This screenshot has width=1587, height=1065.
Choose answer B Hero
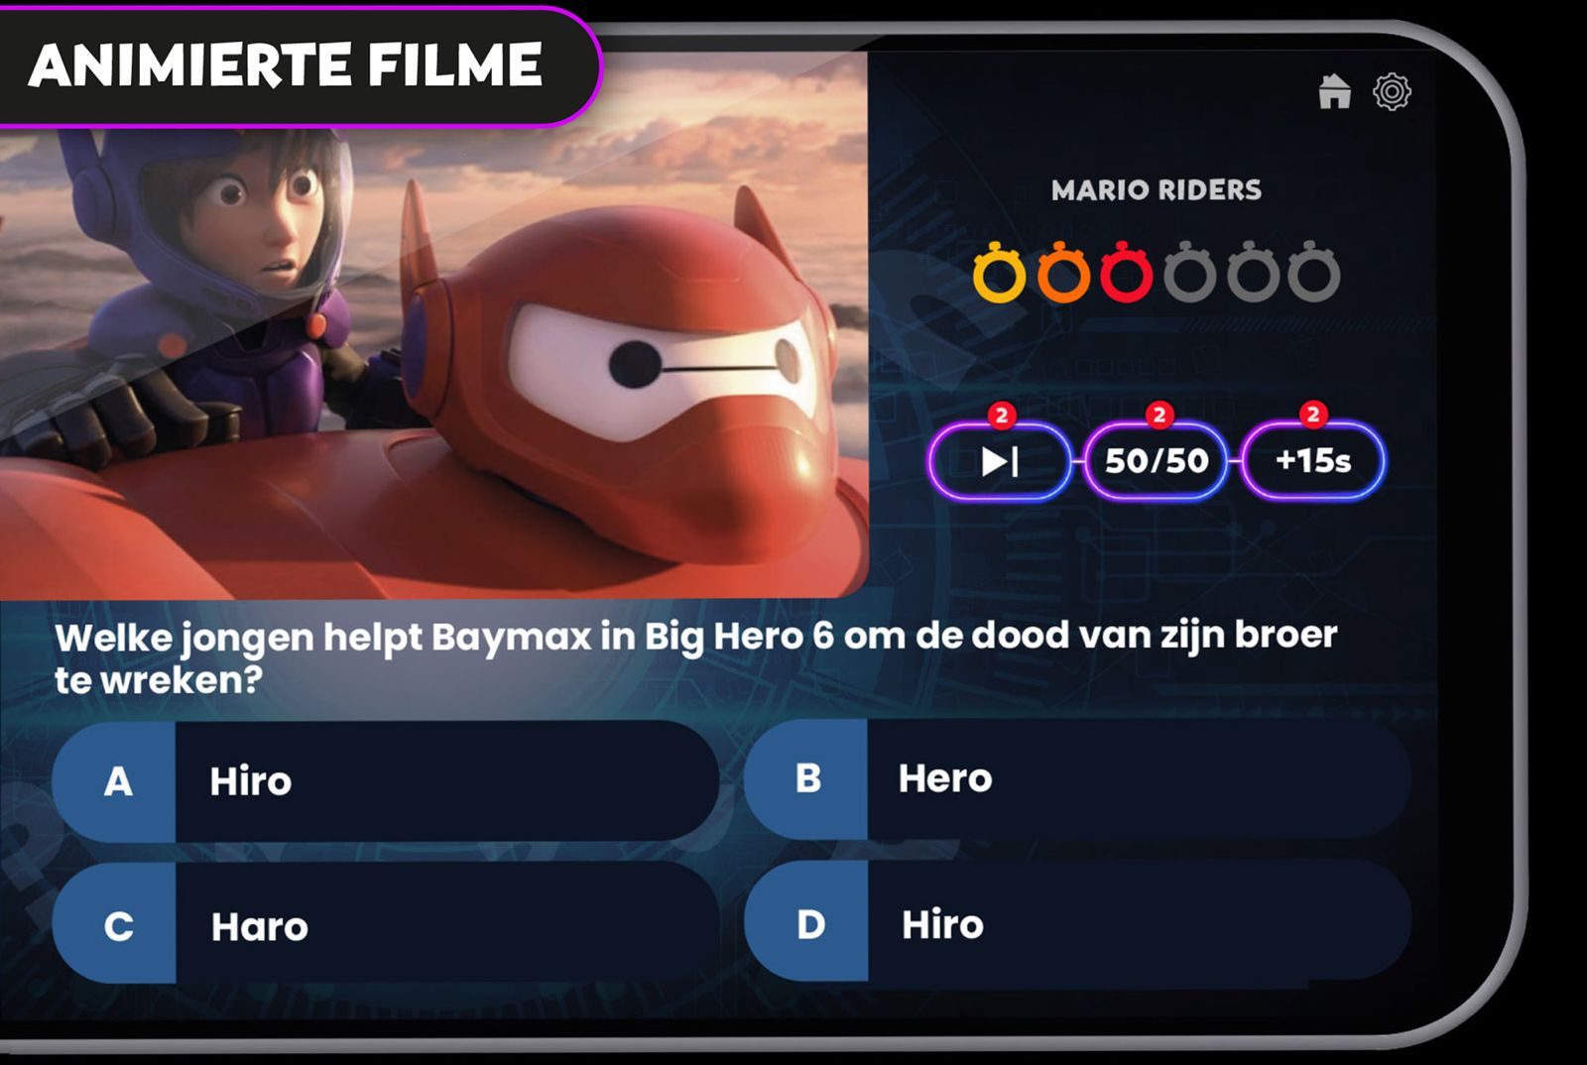pos(1077,779)
